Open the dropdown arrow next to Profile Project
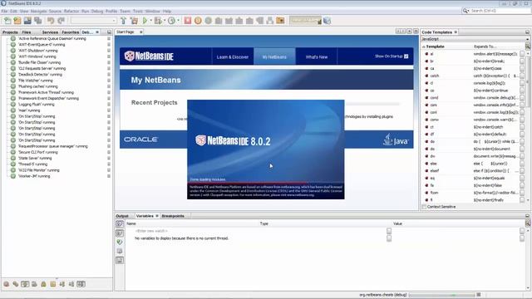The image size is (532, 299). pyautogui.click(x=178, y=21)
